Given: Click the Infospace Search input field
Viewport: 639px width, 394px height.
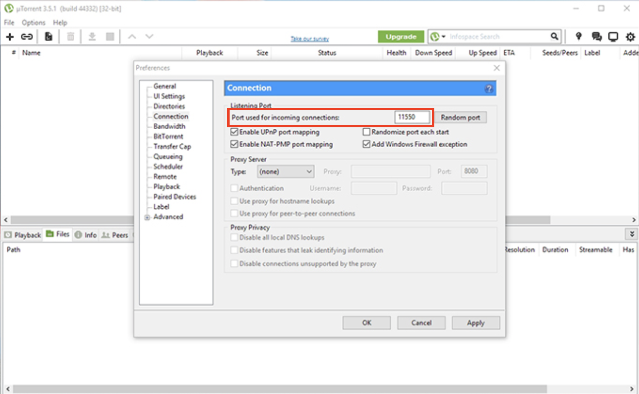Looking at the screenshot, I should pyautogui.click(x=498, y=37).
